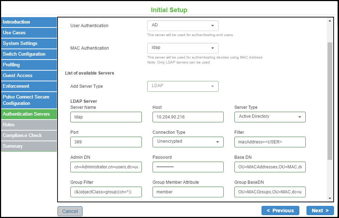Select Guest Access in sidebar

click(x=29, y=76)
